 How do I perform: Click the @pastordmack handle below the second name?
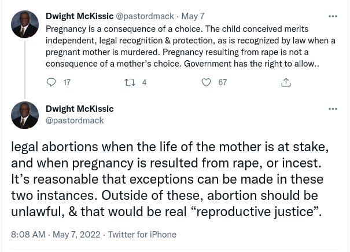click(x=75, y=120)
